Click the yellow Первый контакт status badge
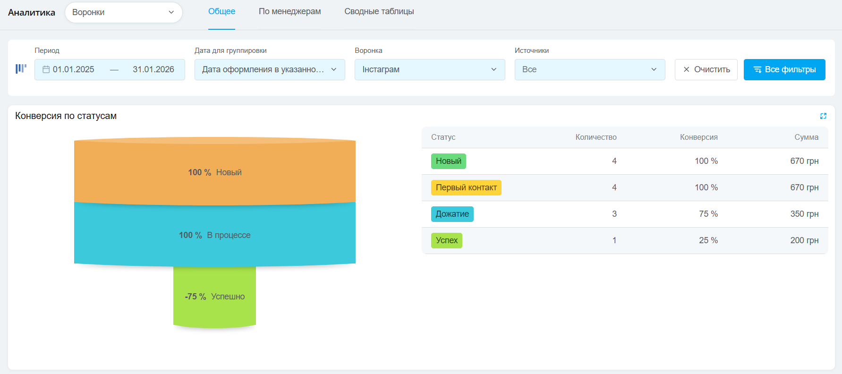842x374 pixels. click(466, 187)
